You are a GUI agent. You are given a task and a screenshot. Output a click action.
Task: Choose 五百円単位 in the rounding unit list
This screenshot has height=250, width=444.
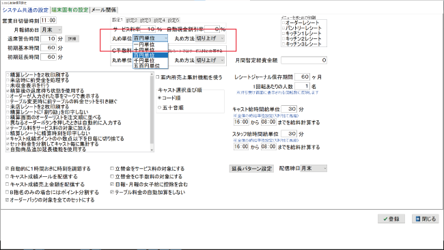coord(150,66)
